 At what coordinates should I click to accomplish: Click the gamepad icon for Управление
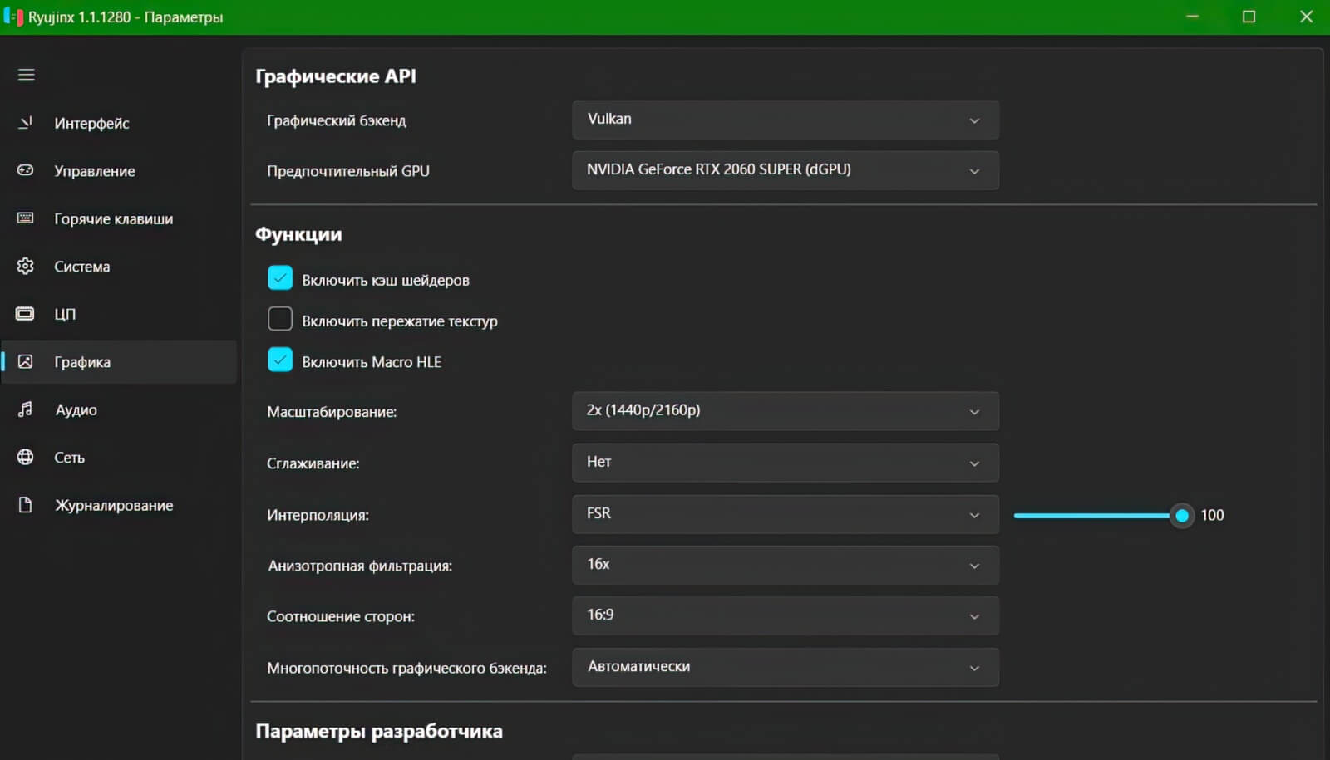coord(26,170)
